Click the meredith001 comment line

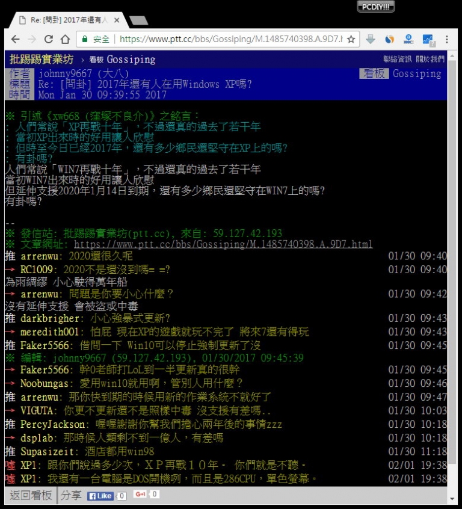coord(226,332)
